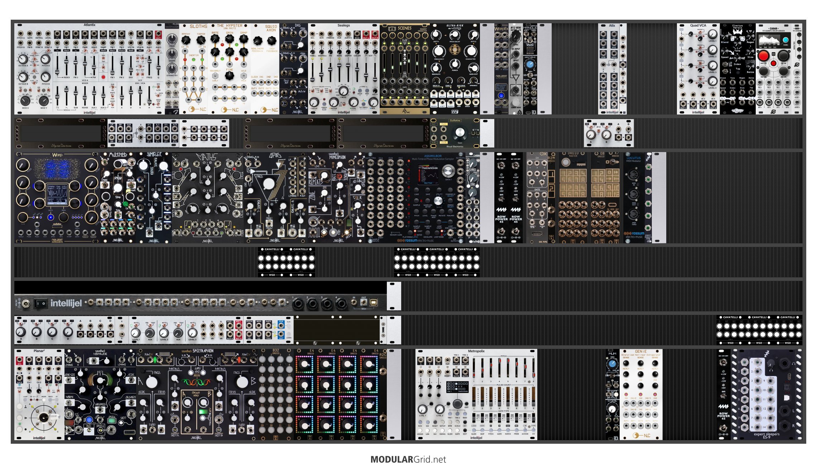Click The Hypster RATE knob
Screen dimensions: 817x467
click(x=215, y=39)
